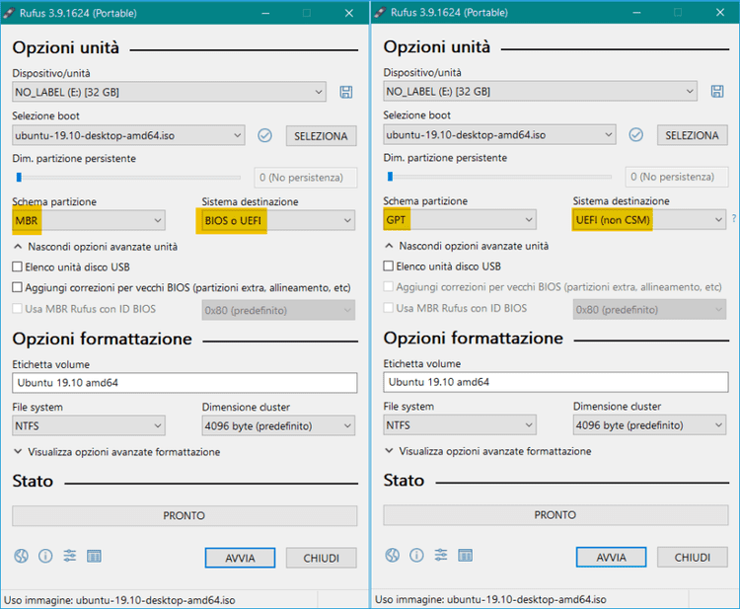Viewport: 740px width, 609px height.
Task: Open settings sliders icon in left window
Action: coord(70,556)
